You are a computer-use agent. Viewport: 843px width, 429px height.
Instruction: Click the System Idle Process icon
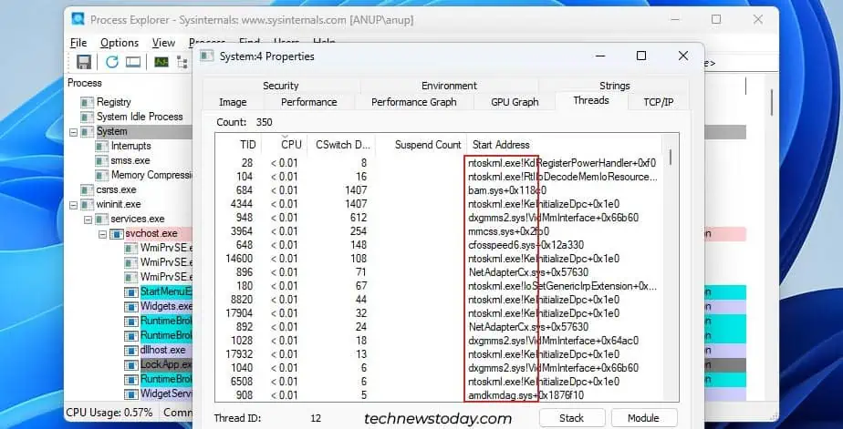pos(88,117)
